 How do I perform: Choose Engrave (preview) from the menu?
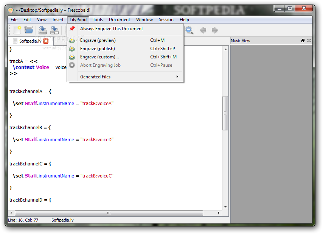point(125,40)
